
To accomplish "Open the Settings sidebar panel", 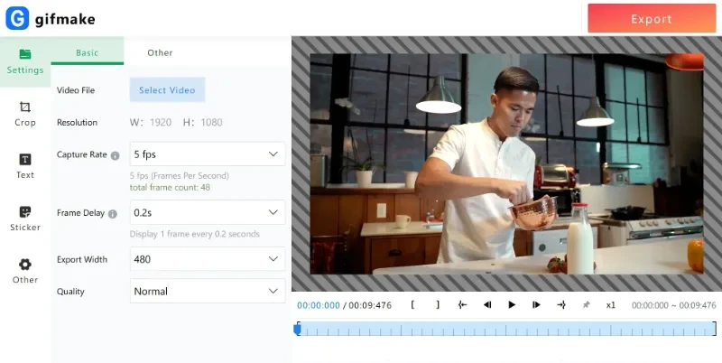I will [25, 61].
